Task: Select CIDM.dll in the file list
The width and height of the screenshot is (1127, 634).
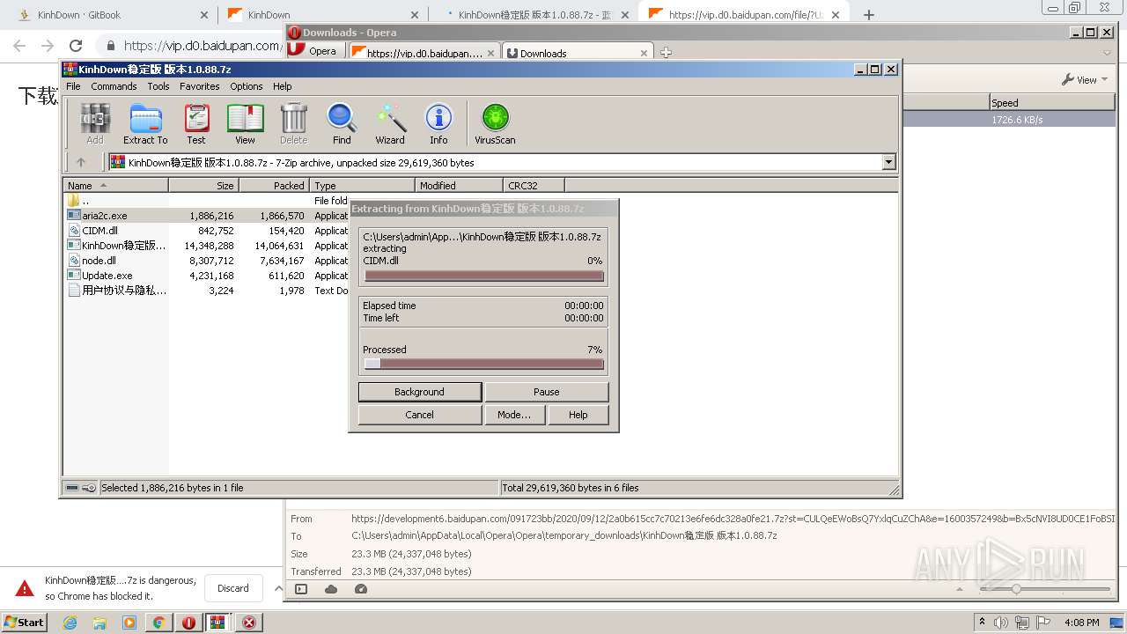Action: 207,231
